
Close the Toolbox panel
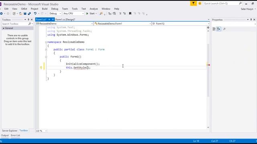click(32, 20)
